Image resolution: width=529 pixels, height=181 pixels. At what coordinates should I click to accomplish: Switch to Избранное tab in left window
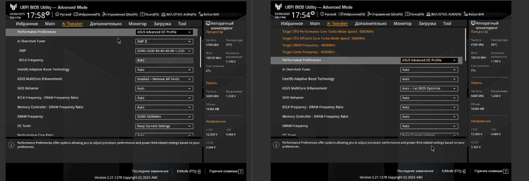(27, 23)
